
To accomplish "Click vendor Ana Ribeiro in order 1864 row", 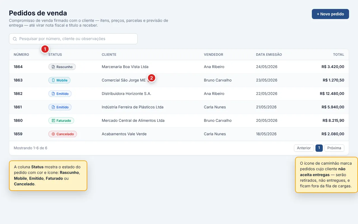I will (x=214, y=67).
